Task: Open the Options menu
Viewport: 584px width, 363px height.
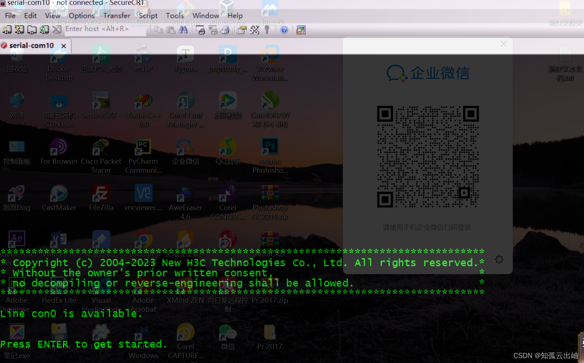Action: (x=81, y=15)
